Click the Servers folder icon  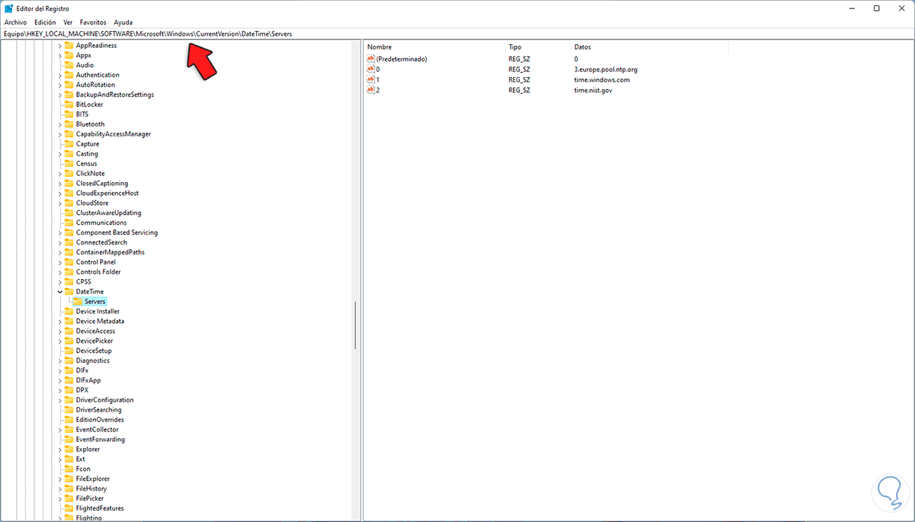79,301
